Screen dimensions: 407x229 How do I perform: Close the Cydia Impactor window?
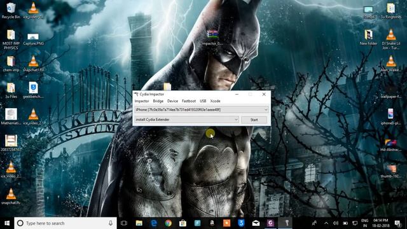tap(264, 94)
